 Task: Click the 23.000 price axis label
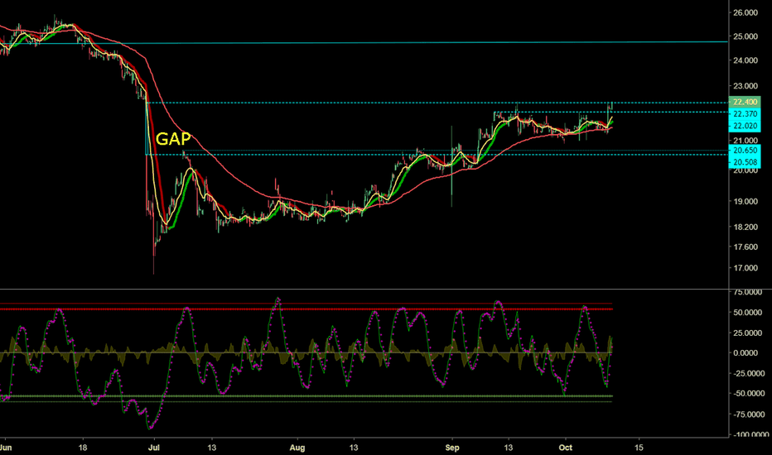[745, 85]
